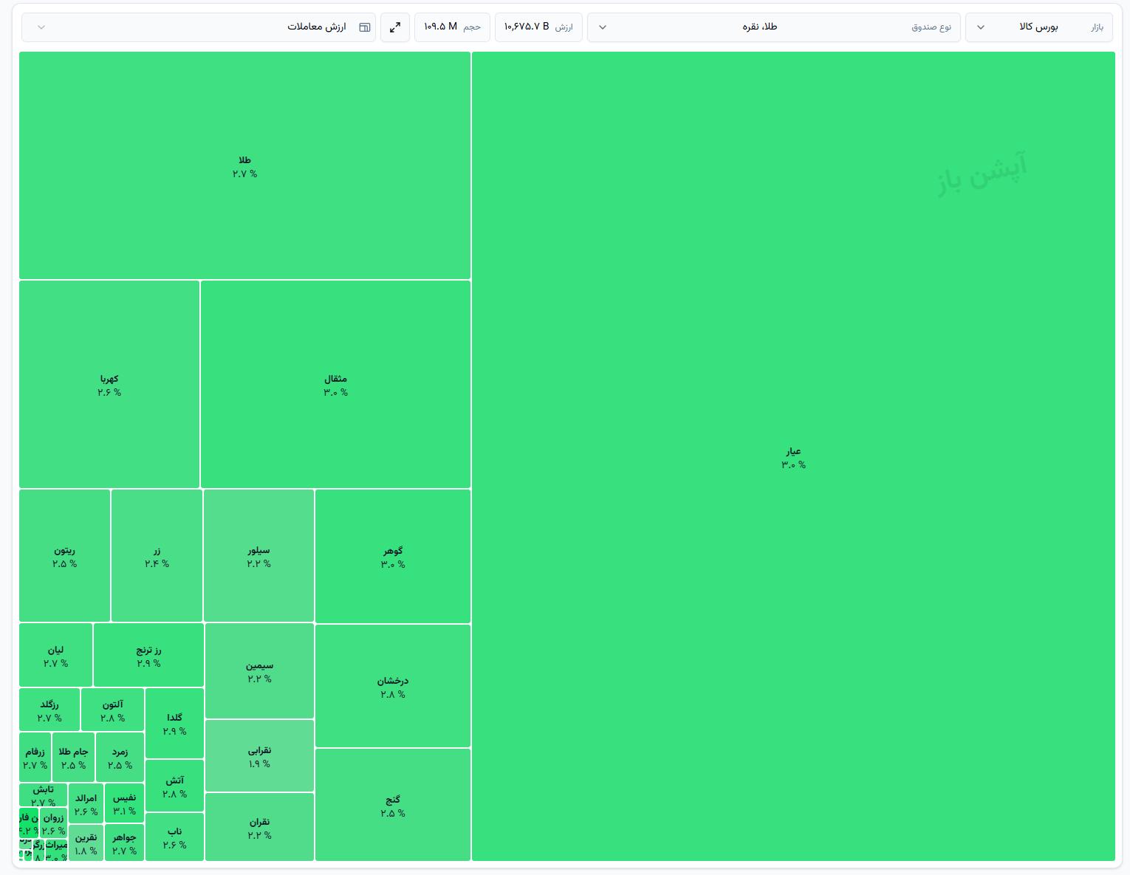Click the درخشان fund tile
Image resolution: width=1130 pixels, height=875 pixels.
(393, 686)
